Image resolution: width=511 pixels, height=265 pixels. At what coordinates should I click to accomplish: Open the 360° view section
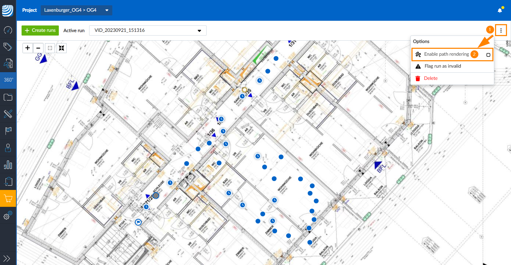coord(8,80)
